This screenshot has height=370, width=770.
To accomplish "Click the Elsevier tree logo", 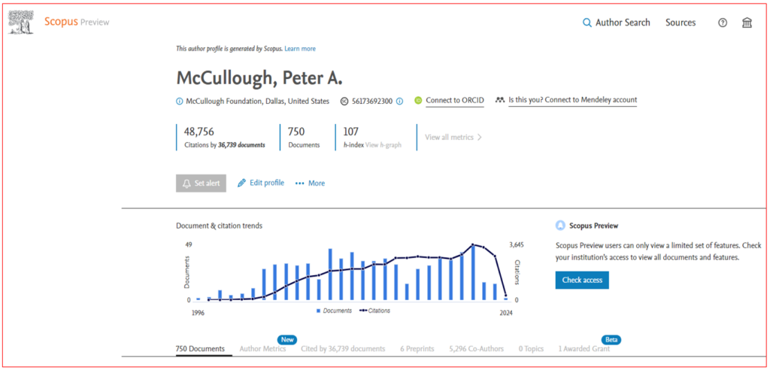I will [x=21, y=22].
